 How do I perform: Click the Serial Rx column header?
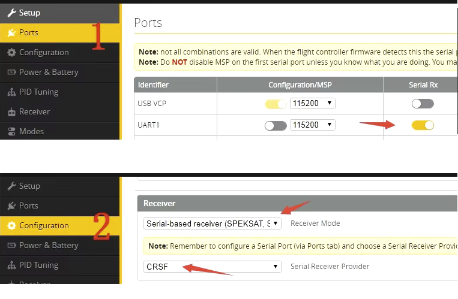click(x=424, y=84)
